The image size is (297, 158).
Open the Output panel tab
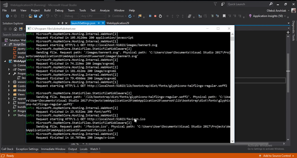(x=73, y=149)
